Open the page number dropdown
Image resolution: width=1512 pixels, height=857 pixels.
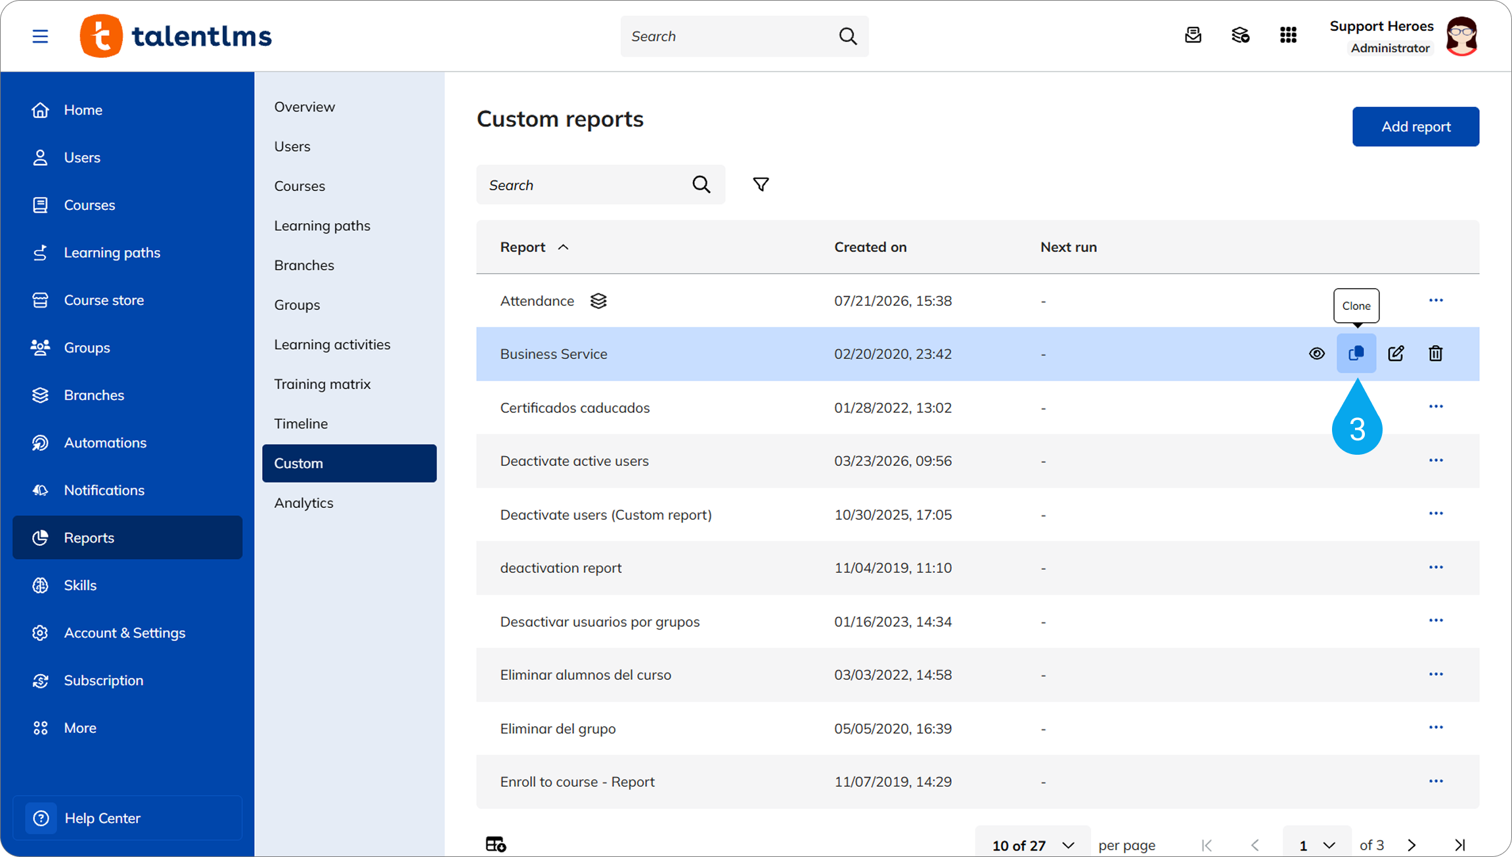click(1316, 845)
